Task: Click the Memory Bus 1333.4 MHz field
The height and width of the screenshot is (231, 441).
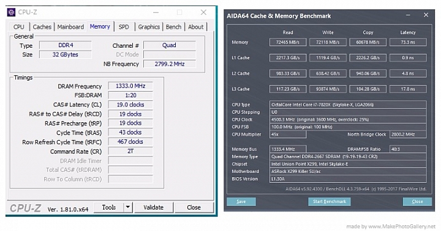Action: 288,149
